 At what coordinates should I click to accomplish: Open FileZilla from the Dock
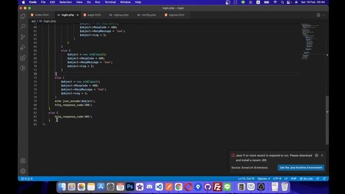pos(217,187)
